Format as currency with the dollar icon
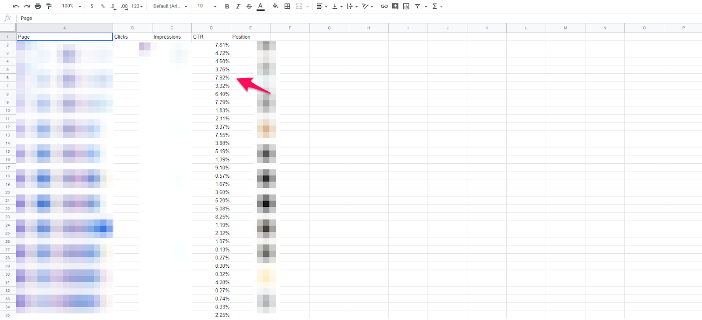This screenshot has height=320, width=702. 92,6
